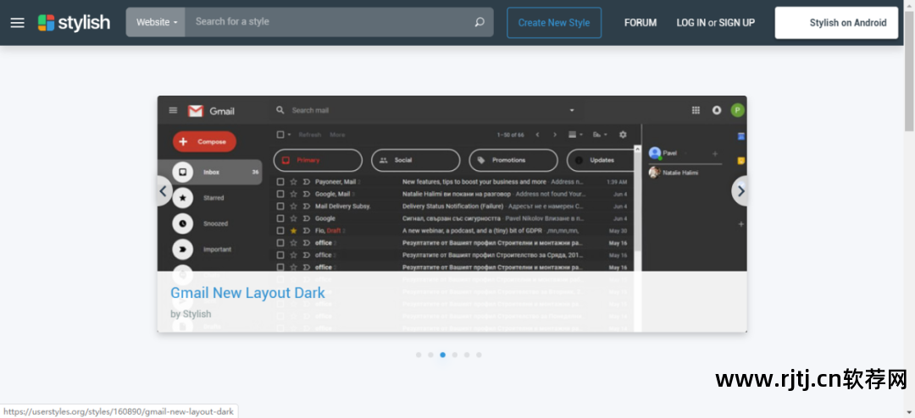Select the first carousel indicator dot
Screen dimensions: 915x418
coord(419,355)
